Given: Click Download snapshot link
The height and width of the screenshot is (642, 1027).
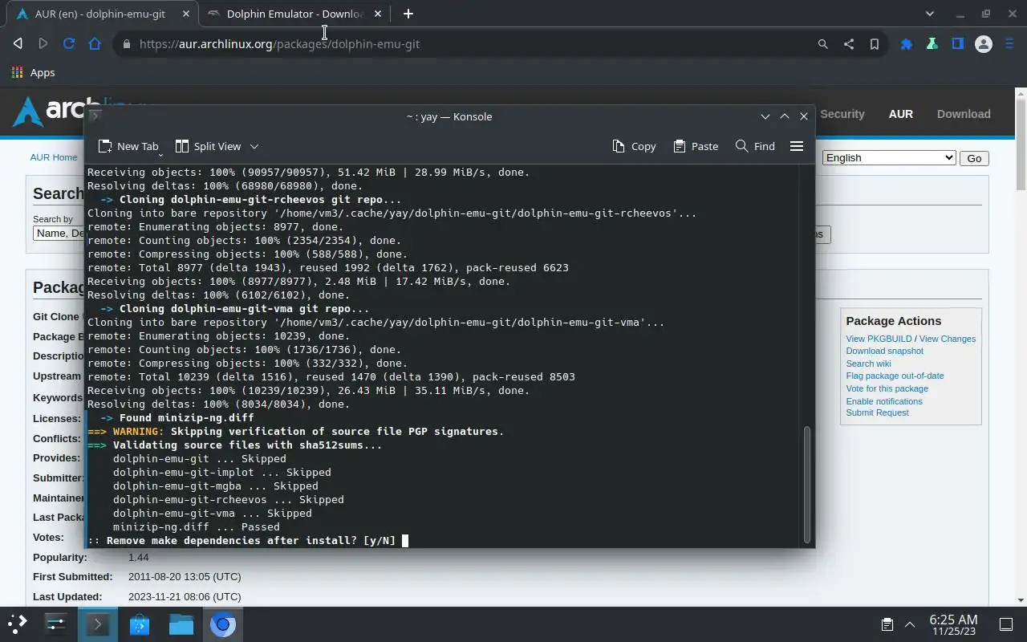Looking at the screenshot, I should click(x=884, y=351).
